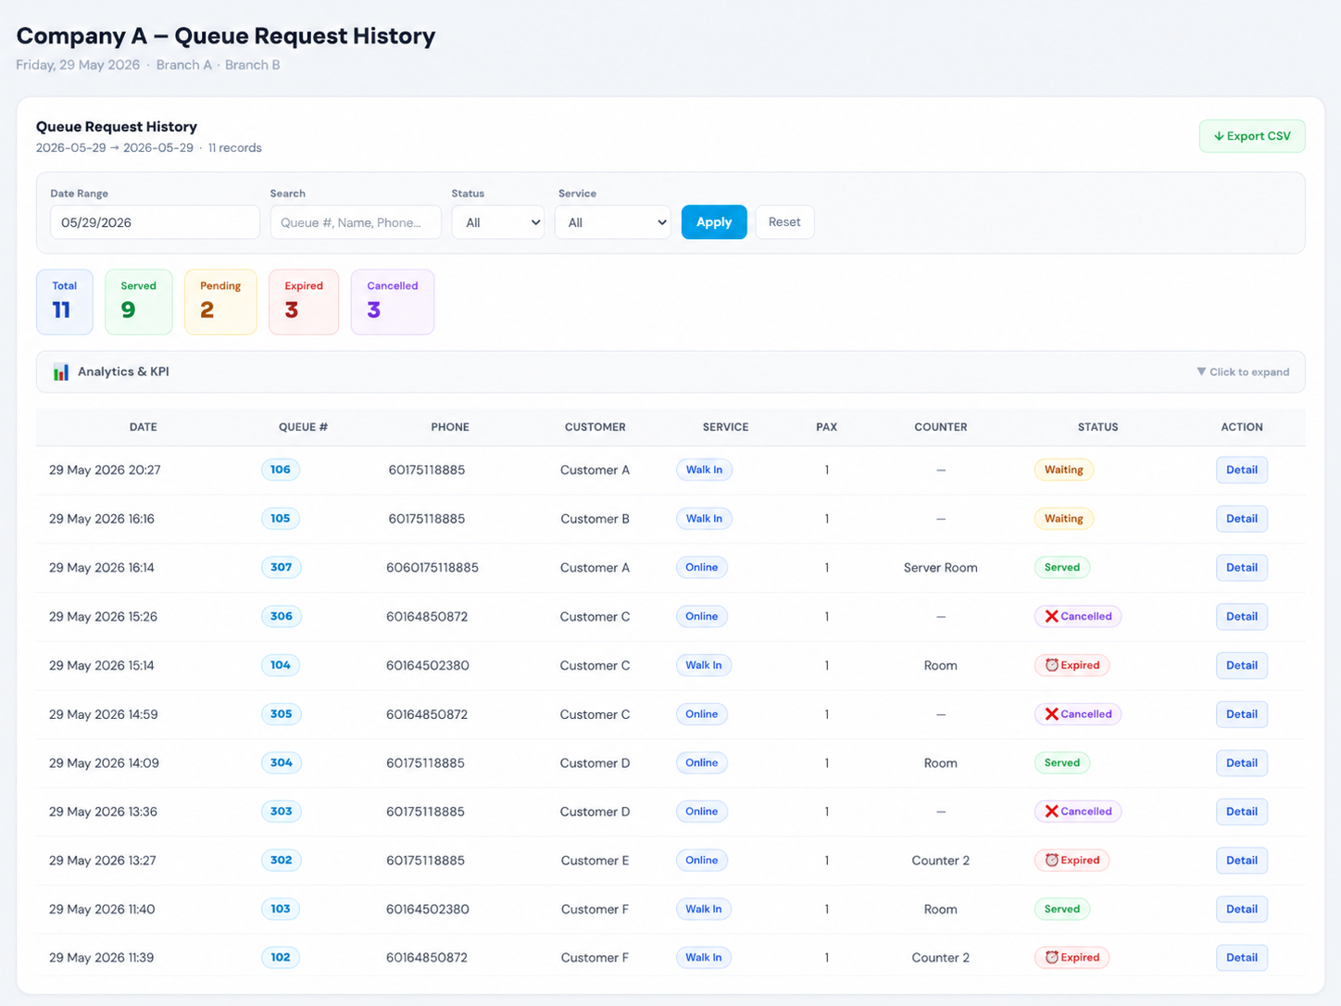Click queue number badge 307
Image resolution: width=1341 pixels, height=1006 pixels.
281,568
